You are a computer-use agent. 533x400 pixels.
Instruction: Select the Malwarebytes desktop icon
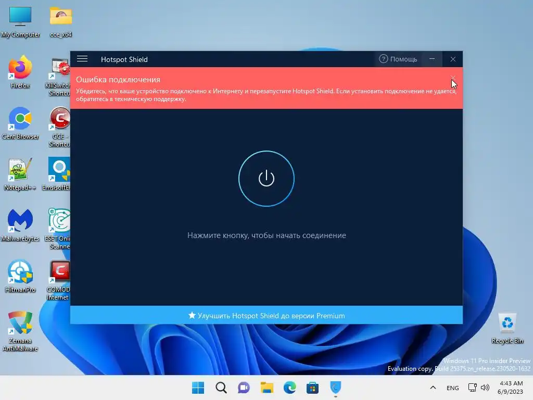pos(20,225)
